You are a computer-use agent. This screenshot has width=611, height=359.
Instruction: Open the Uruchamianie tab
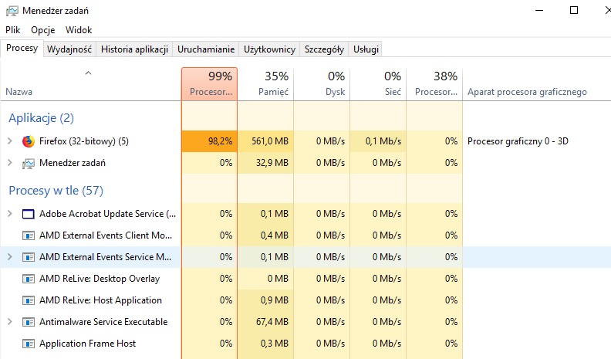click(x=206, y=49)
